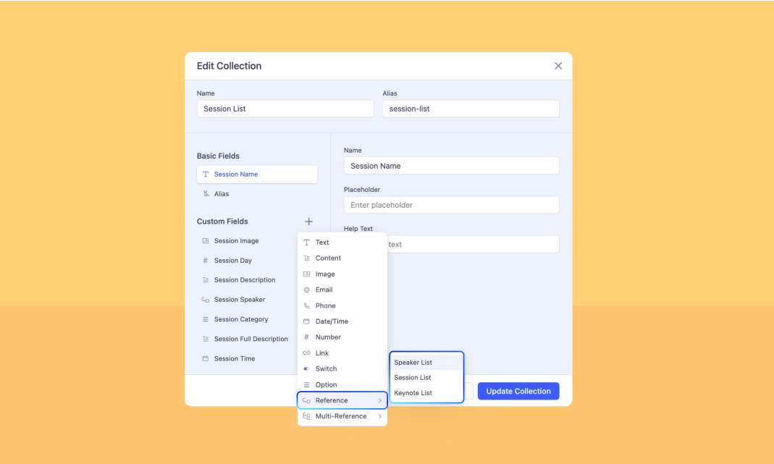The image size is (774, 464).
Task: Select the Session Name basic field
Action: 257,174
